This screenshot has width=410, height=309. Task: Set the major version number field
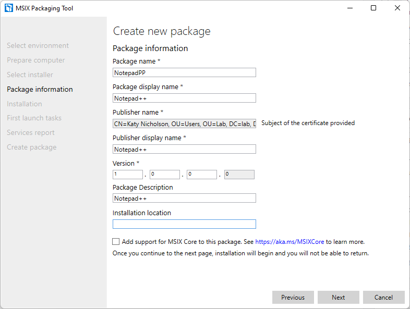tap(128, 174)
